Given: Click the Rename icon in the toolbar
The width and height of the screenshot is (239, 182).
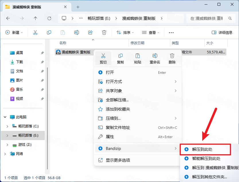Looking at the screenshot, I should coord(77,32).
